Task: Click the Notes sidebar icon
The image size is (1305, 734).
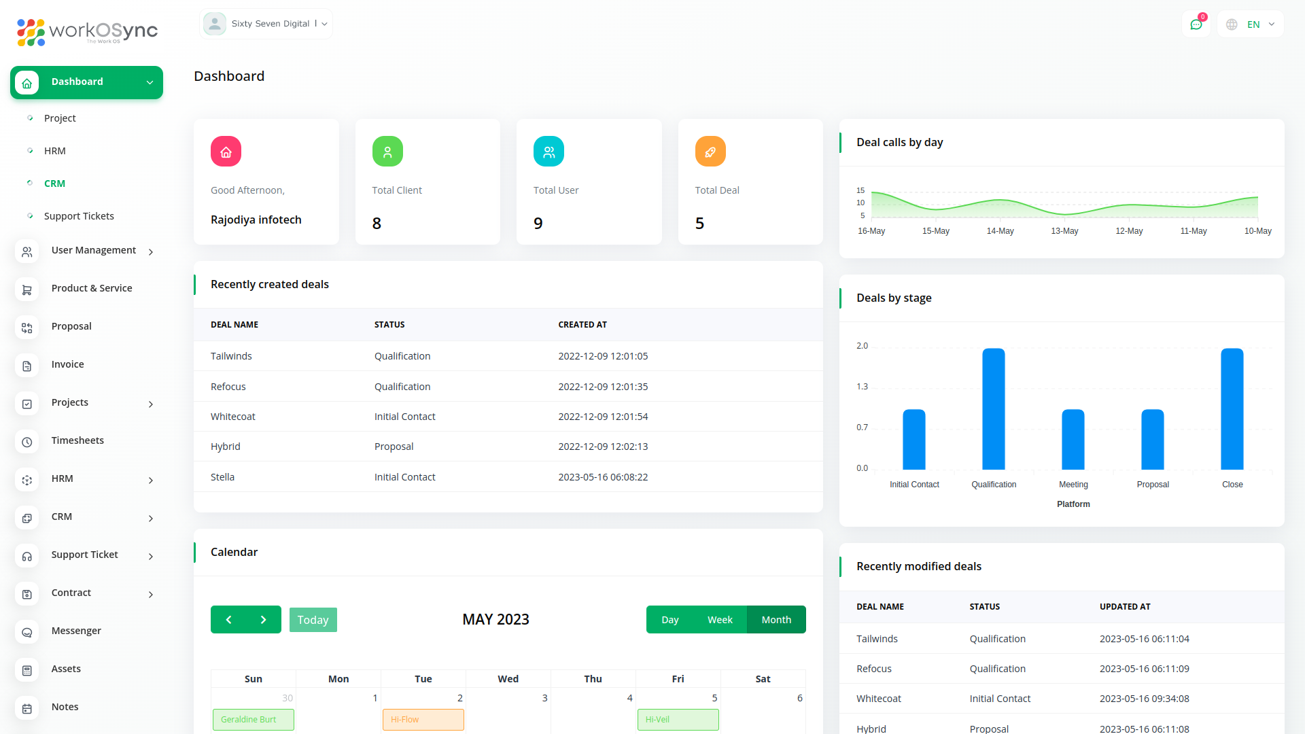Action: pos(27,708)
